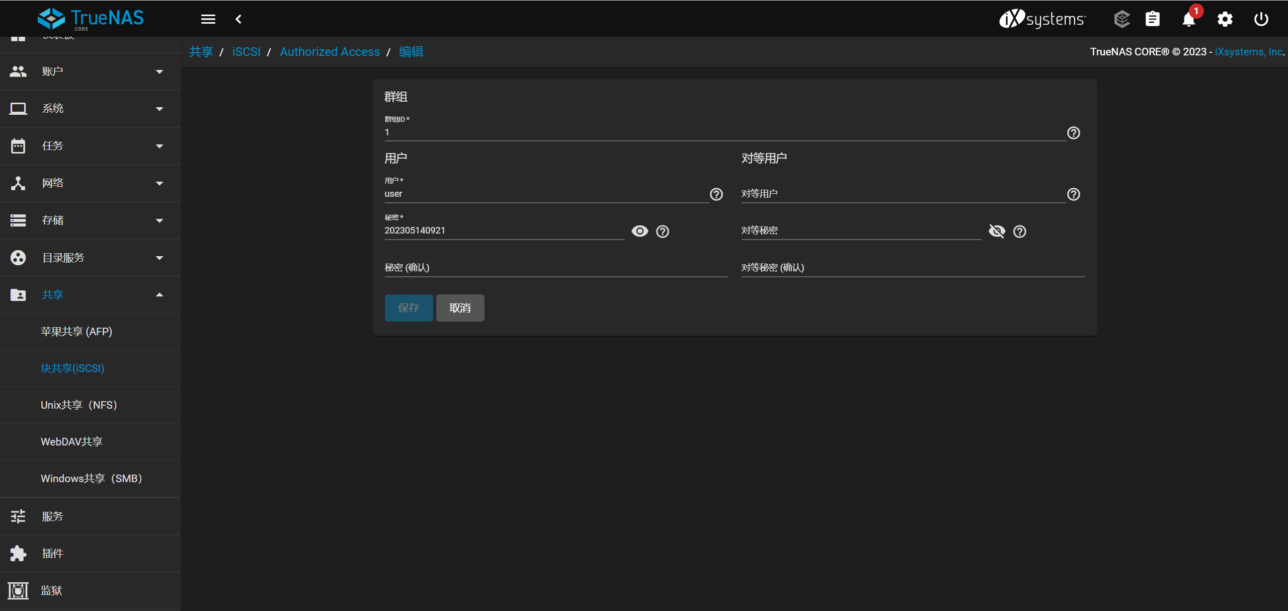Click the 秘密 (确认) confirm secret field
1288x611 pixels.
pos(555,268)
